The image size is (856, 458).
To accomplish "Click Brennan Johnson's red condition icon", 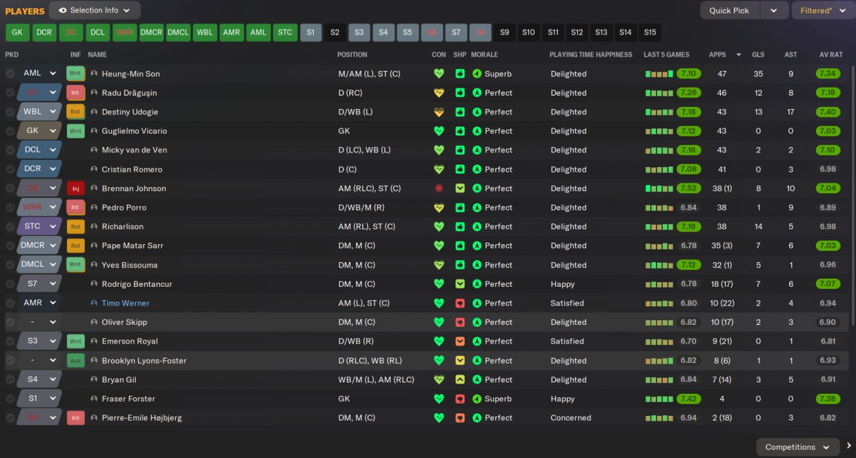I will point(439,189).
